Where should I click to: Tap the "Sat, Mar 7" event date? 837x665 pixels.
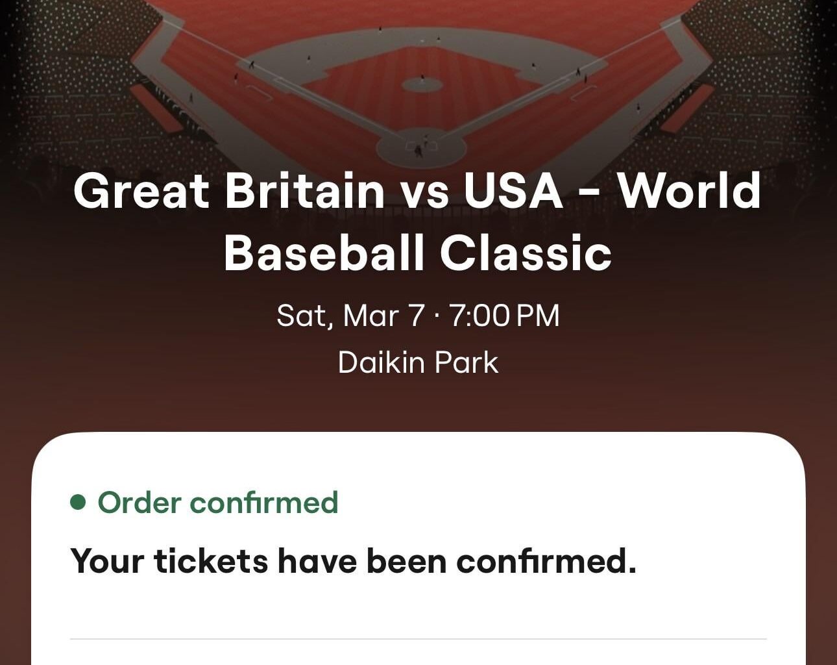click(x=350, y=316)
